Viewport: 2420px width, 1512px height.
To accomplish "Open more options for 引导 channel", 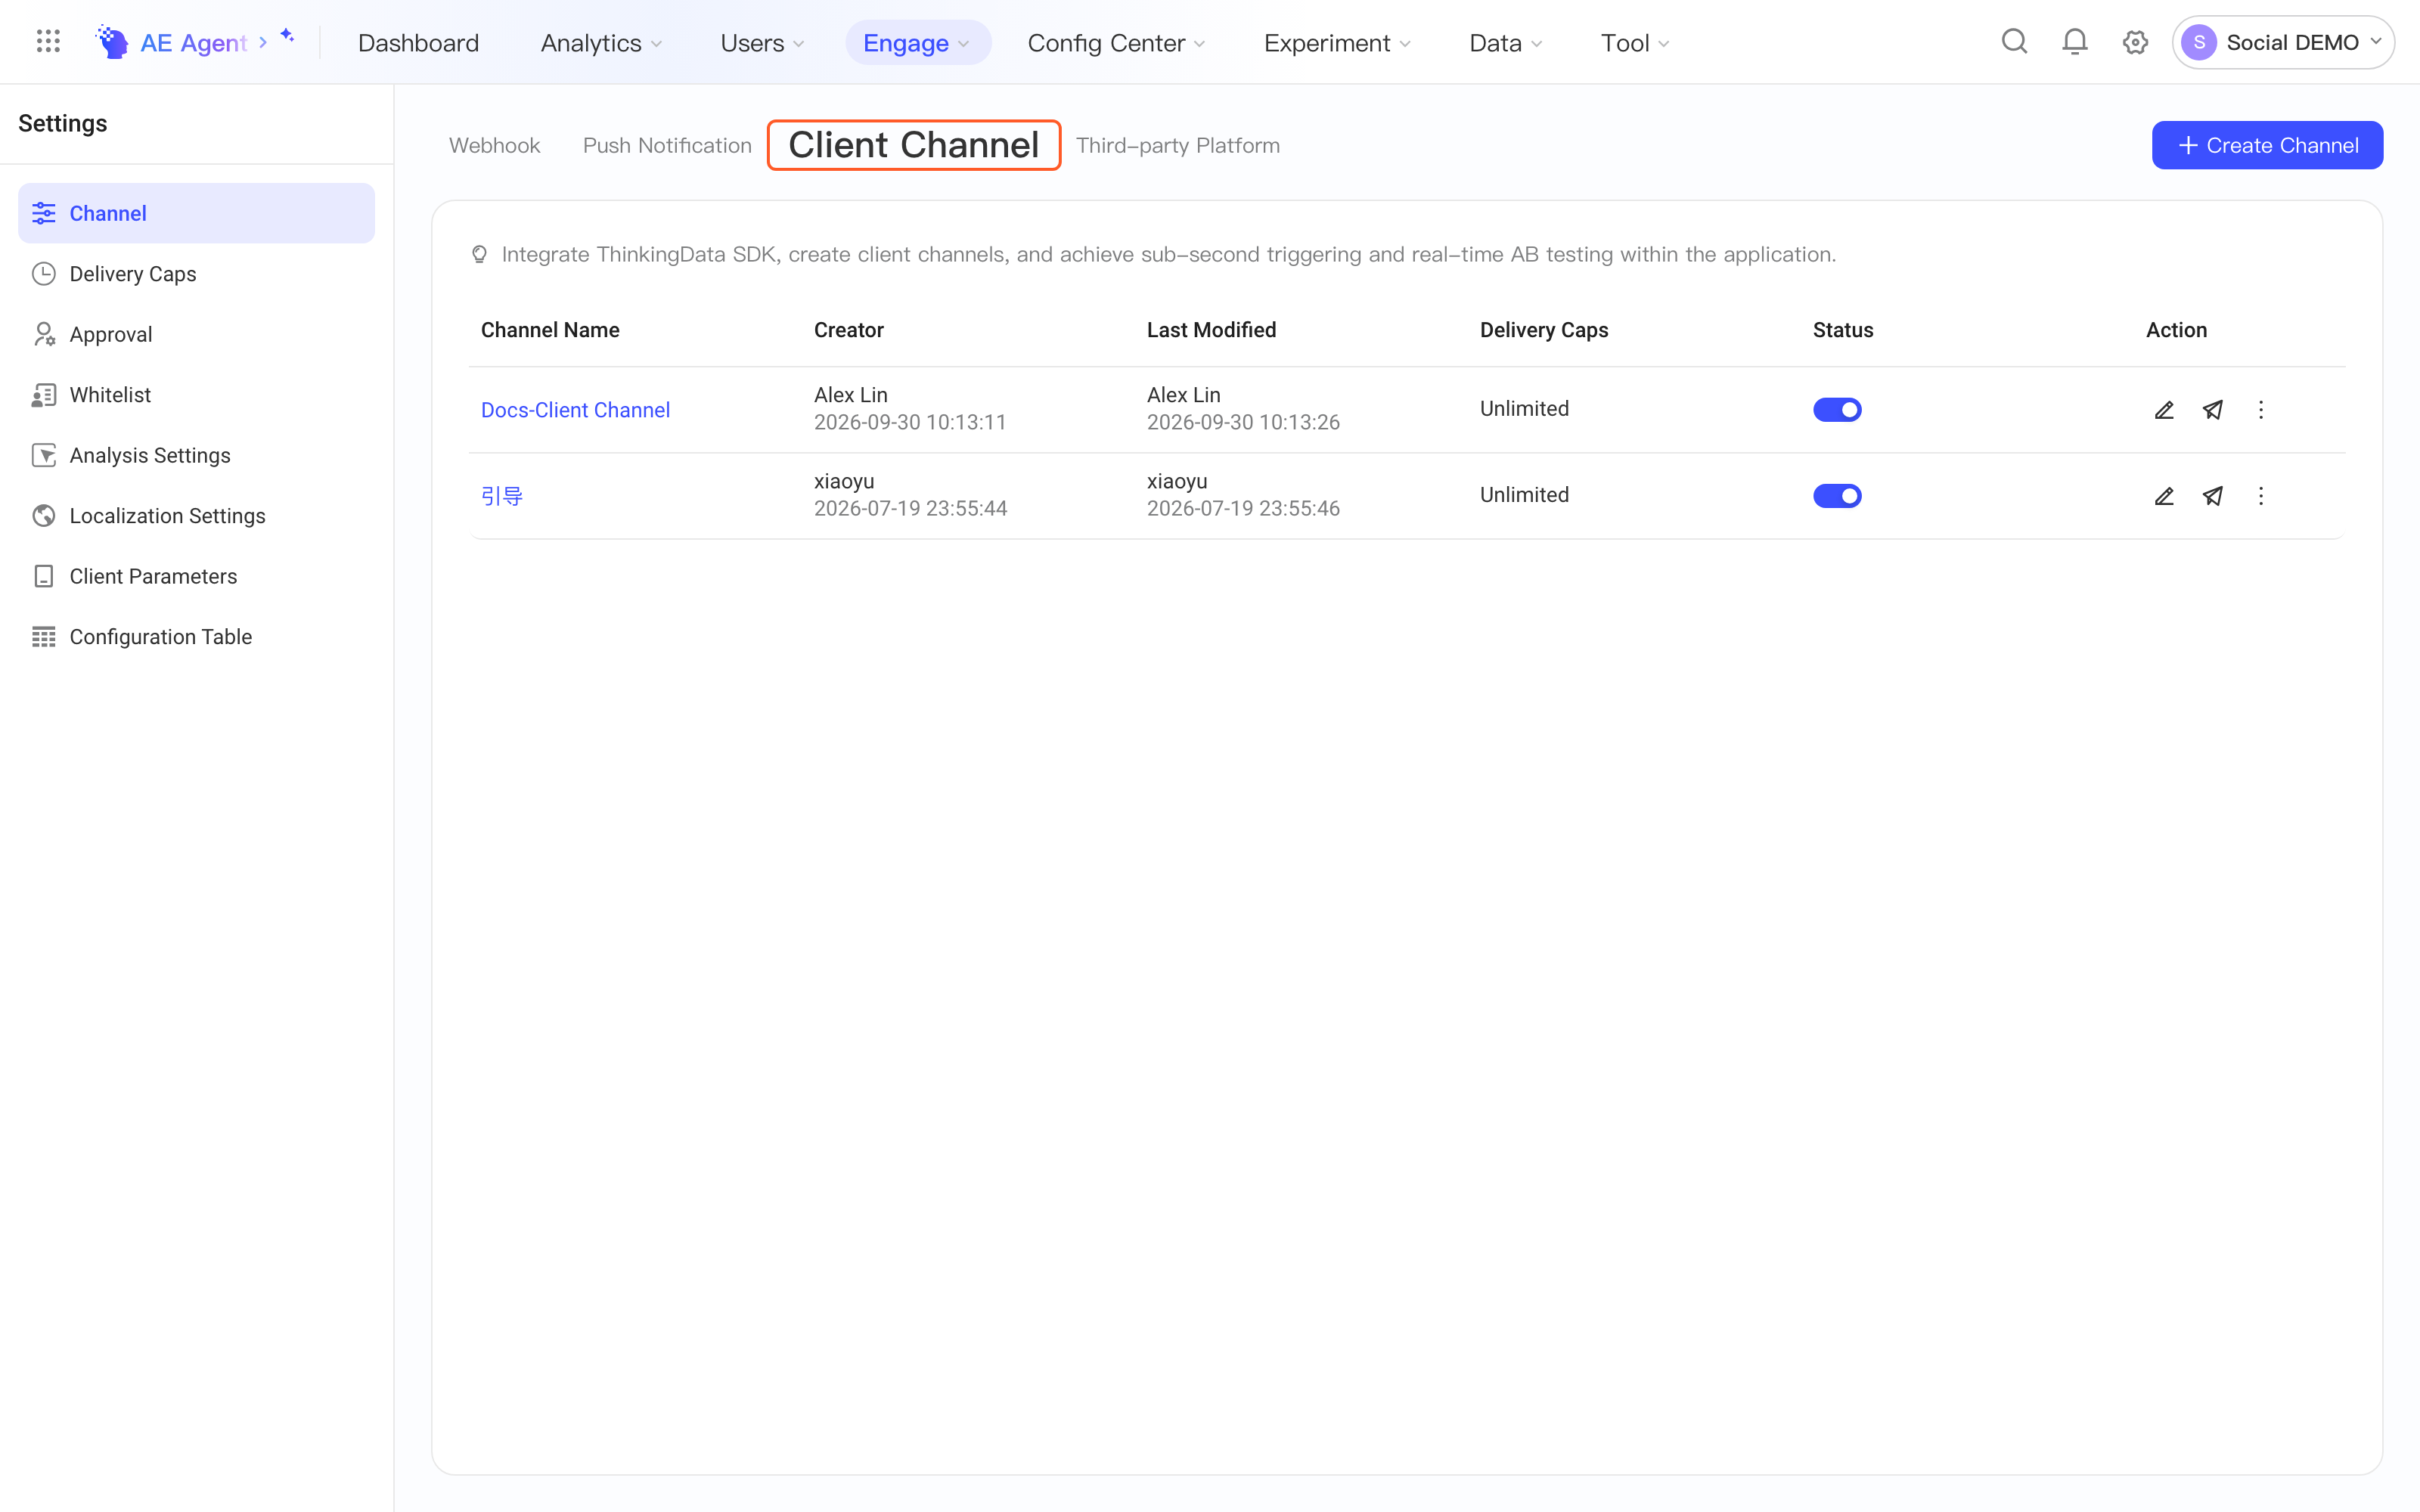I will [x=2261, y=496].
